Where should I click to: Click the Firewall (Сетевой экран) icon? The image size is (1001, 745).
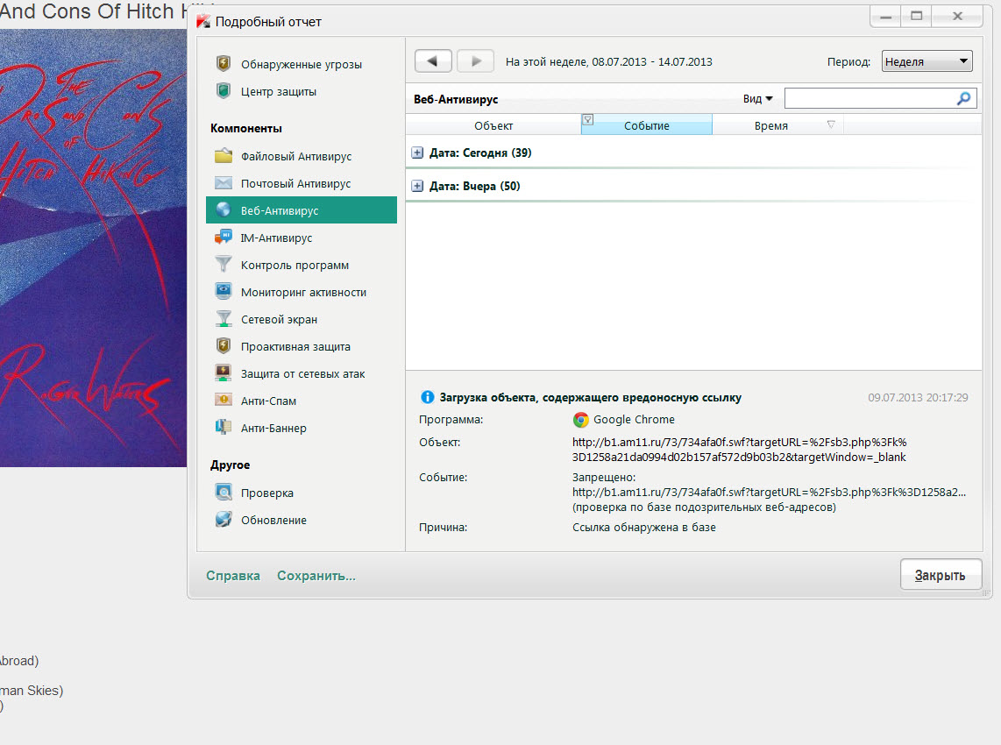(x=223, y=318)
